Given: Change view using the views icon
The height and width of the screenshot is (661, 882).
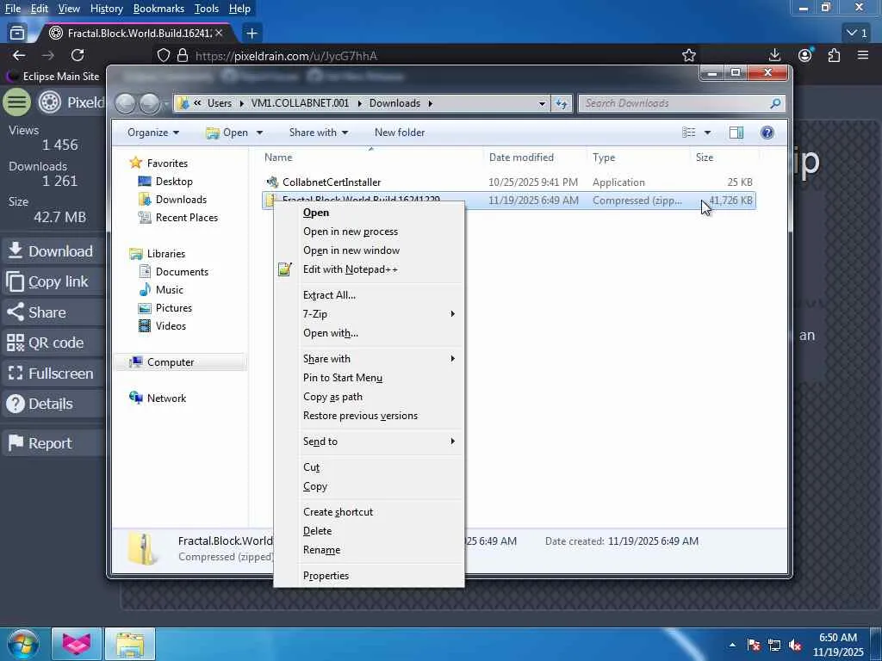Looking at the screenshot, I should [x=688, y=133].
